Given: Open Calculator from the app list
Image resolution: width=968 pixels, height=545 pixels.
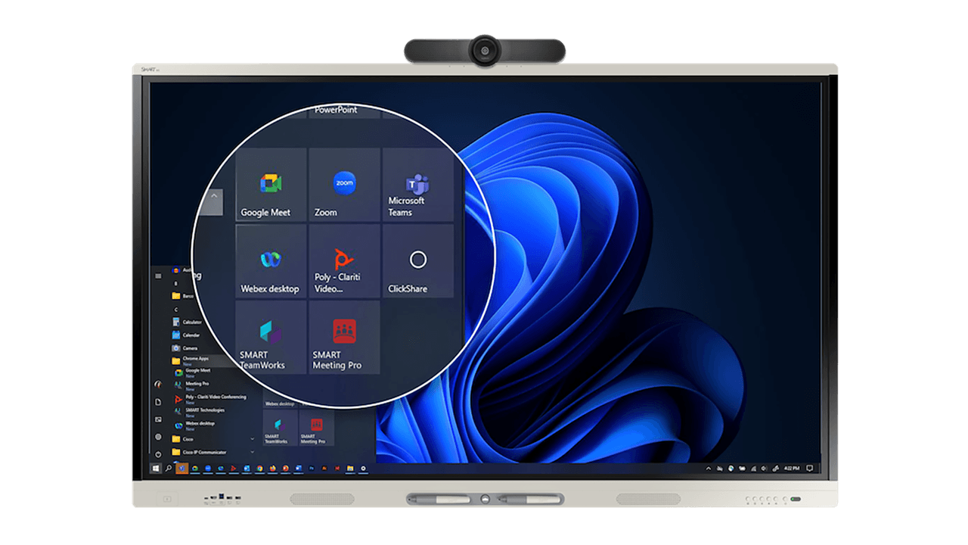Looking at the screenshot, I should click(187, 322).
